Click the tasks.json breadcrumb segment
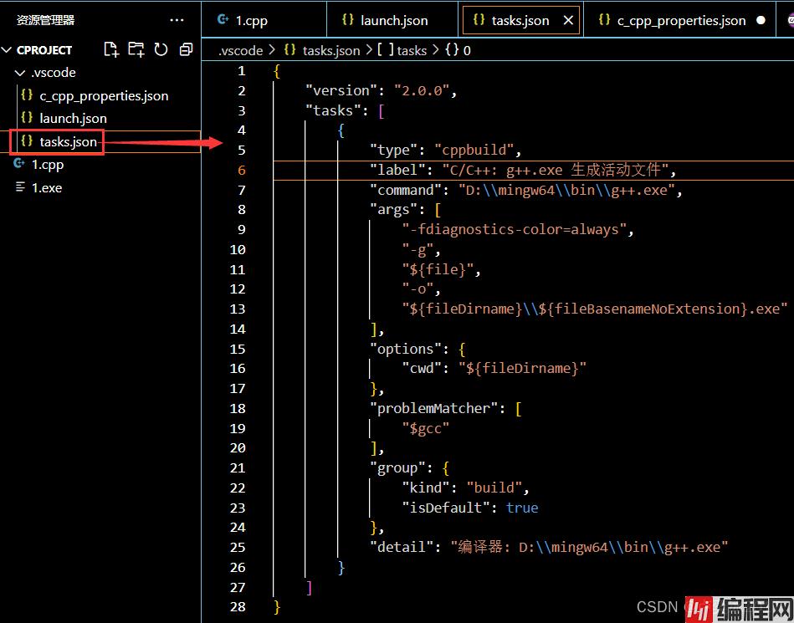 pos(330,50)
